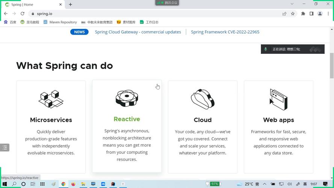The image size is (334, 188).
Task: Open the Extensions puzzle icon
Action: (x=303, y=14)
